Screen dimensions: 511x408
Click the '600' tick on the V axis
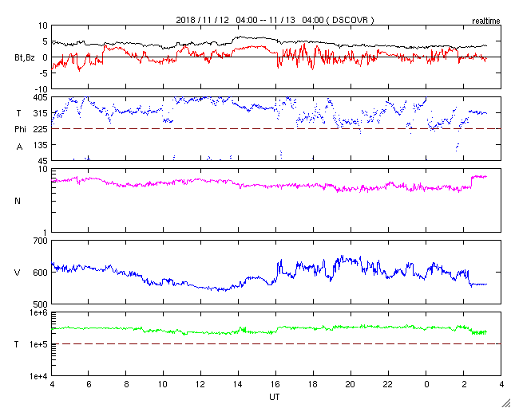(x=42, y=273)
